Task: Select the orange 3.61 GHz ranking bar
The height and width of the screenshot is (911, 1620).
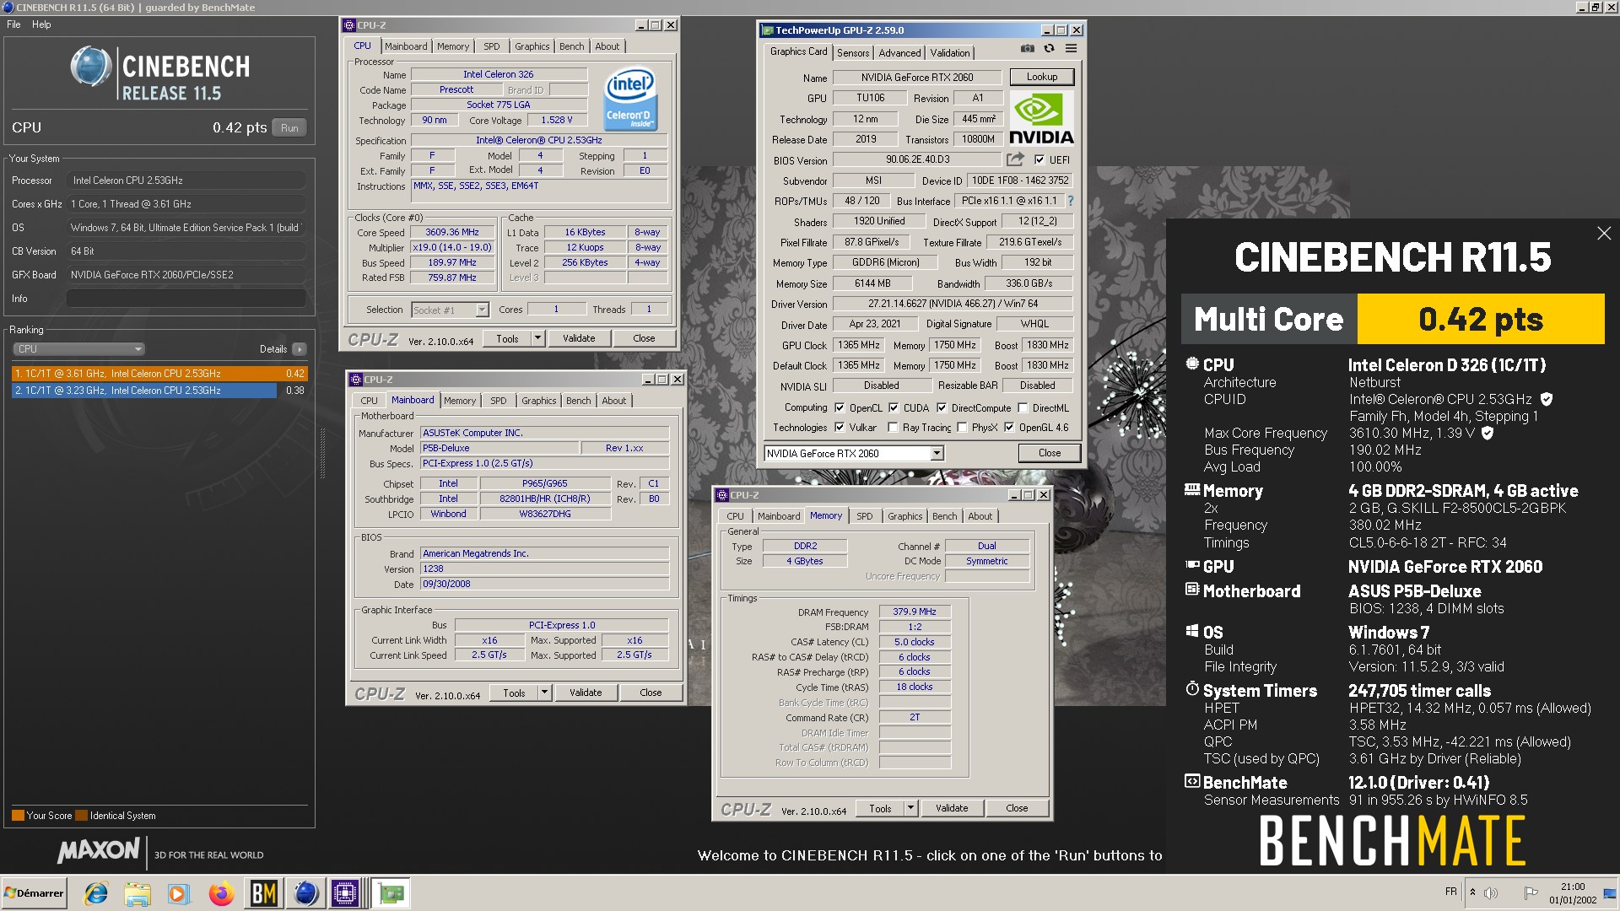Action: point(159,374)
